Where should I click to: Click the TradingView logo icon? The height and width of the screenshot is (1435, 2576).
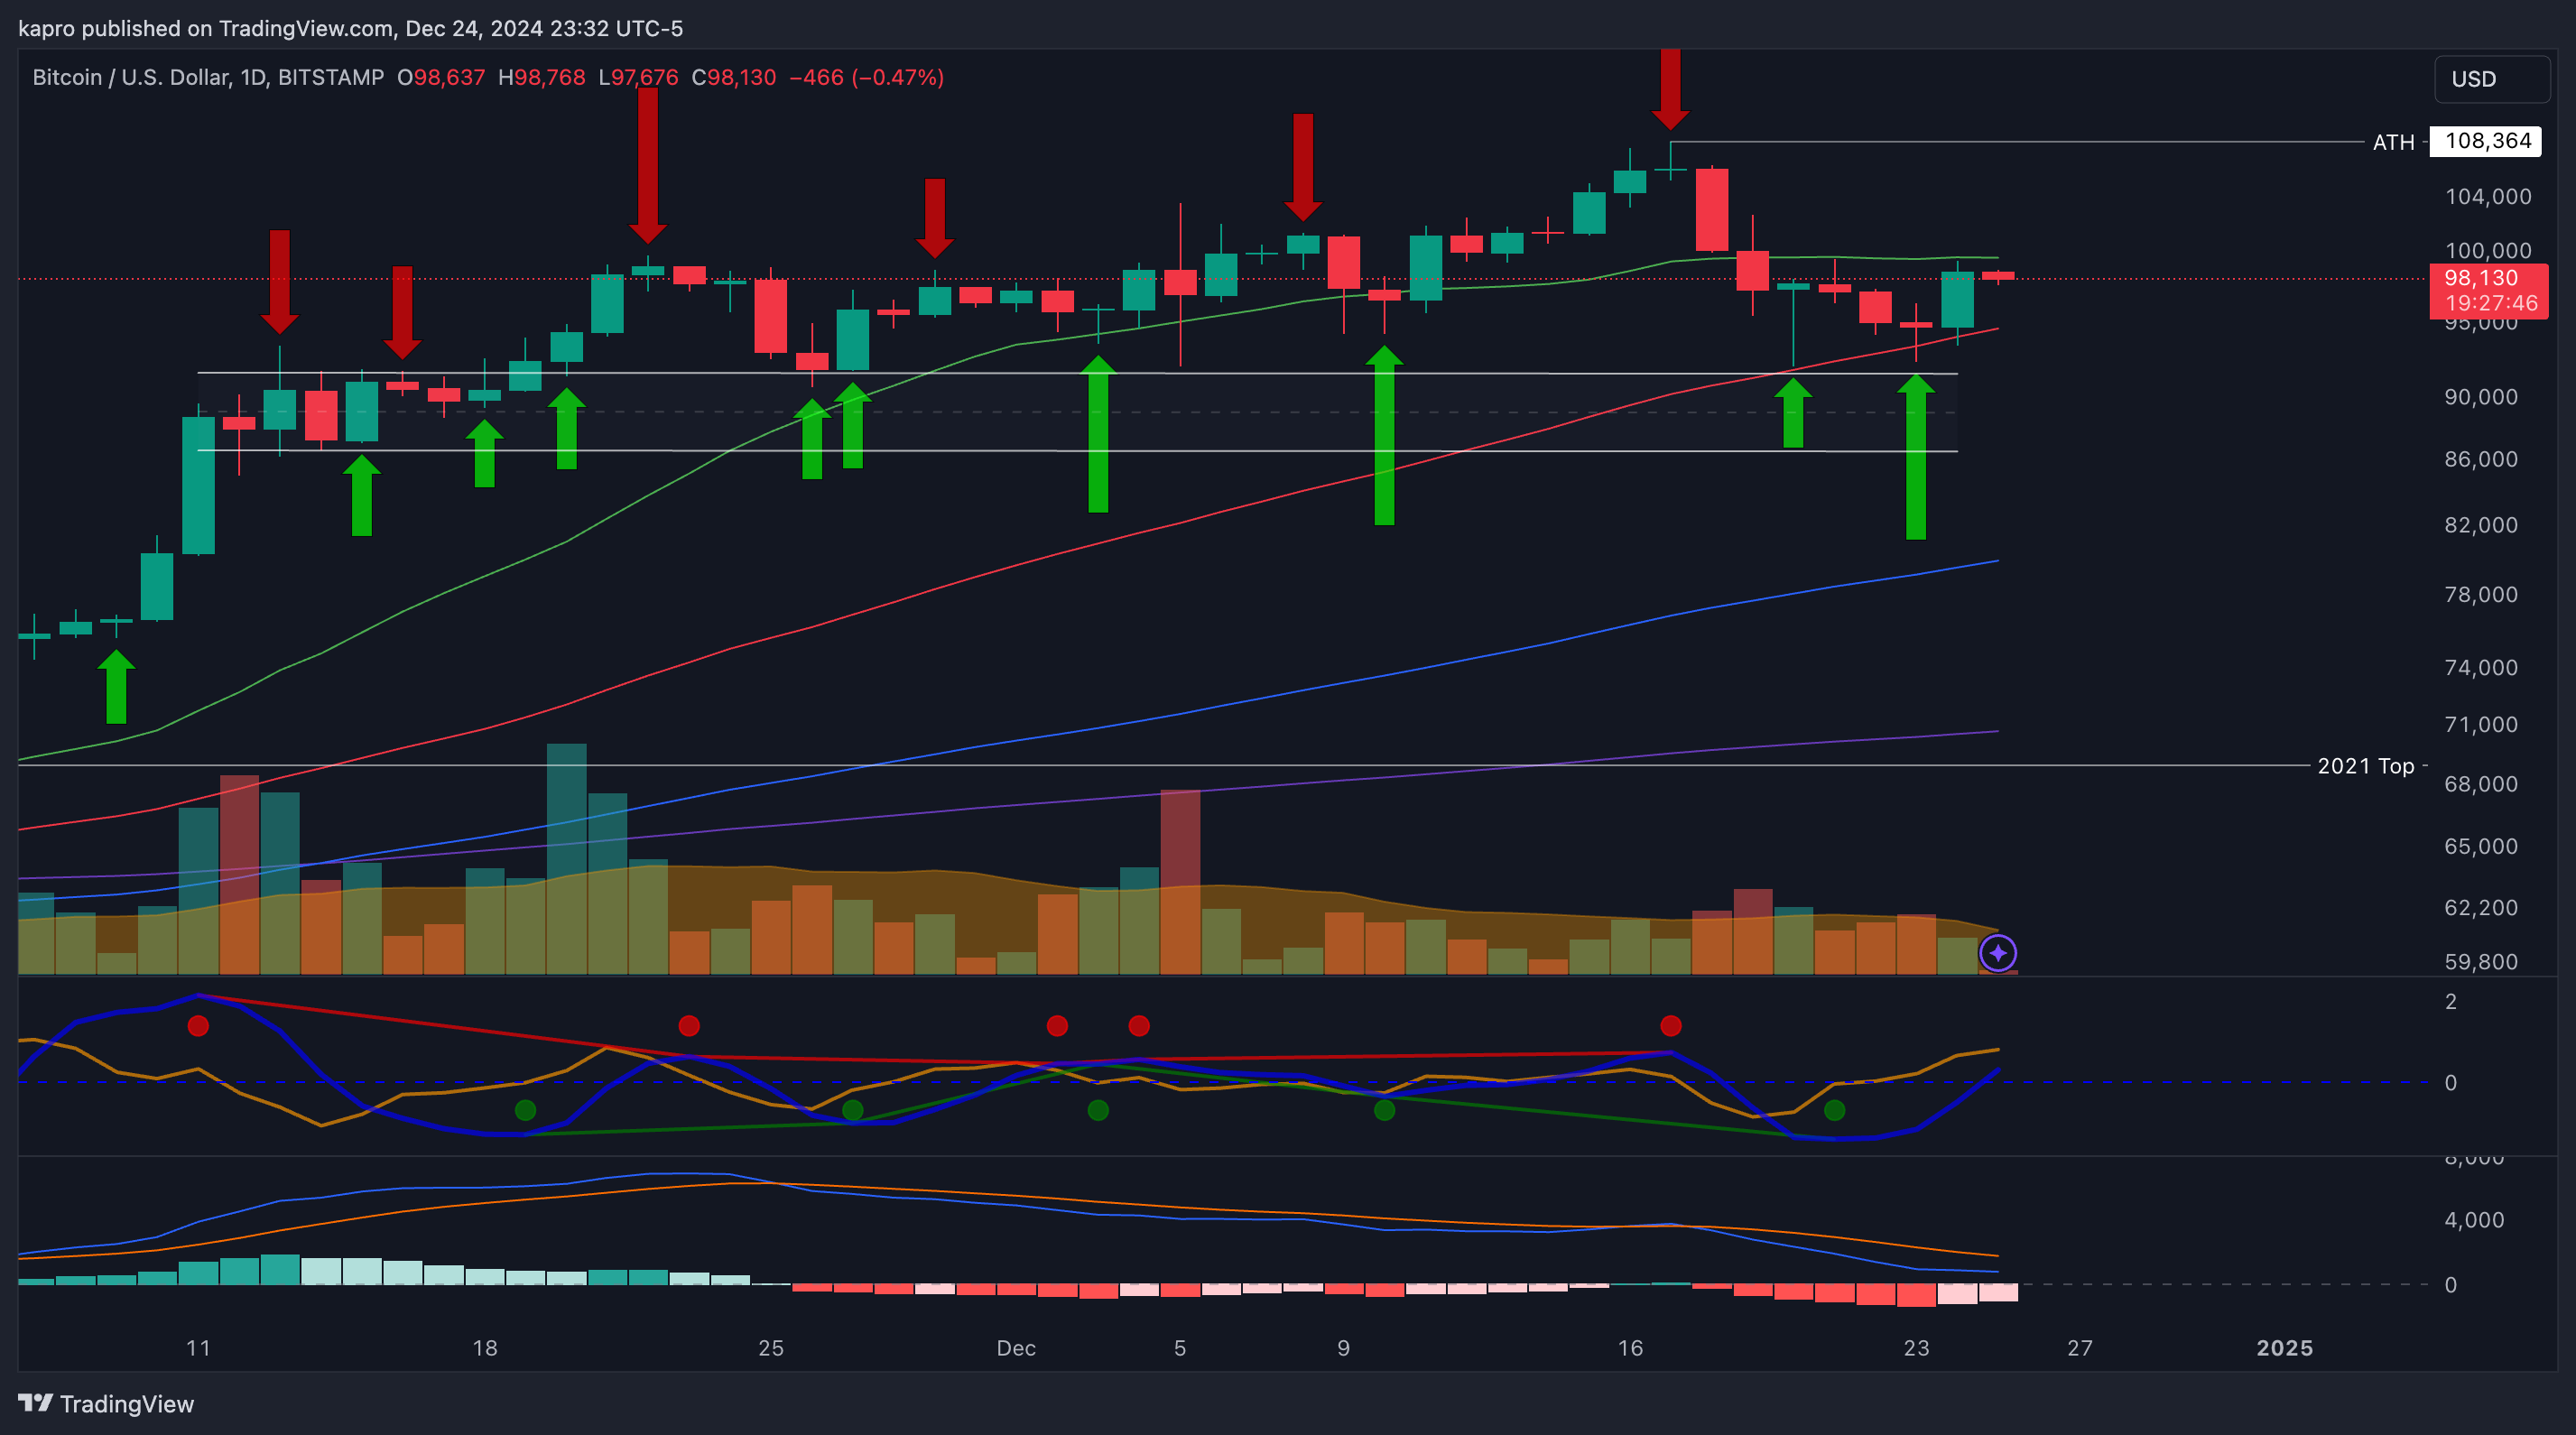pos(36,1403)
